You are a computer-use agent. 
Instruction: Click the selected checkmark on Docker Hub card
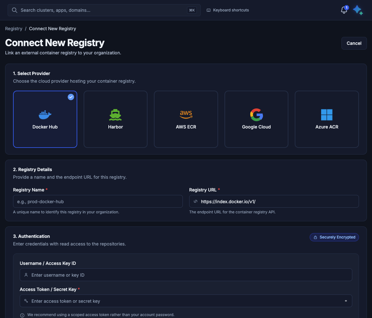coord(71,97)
